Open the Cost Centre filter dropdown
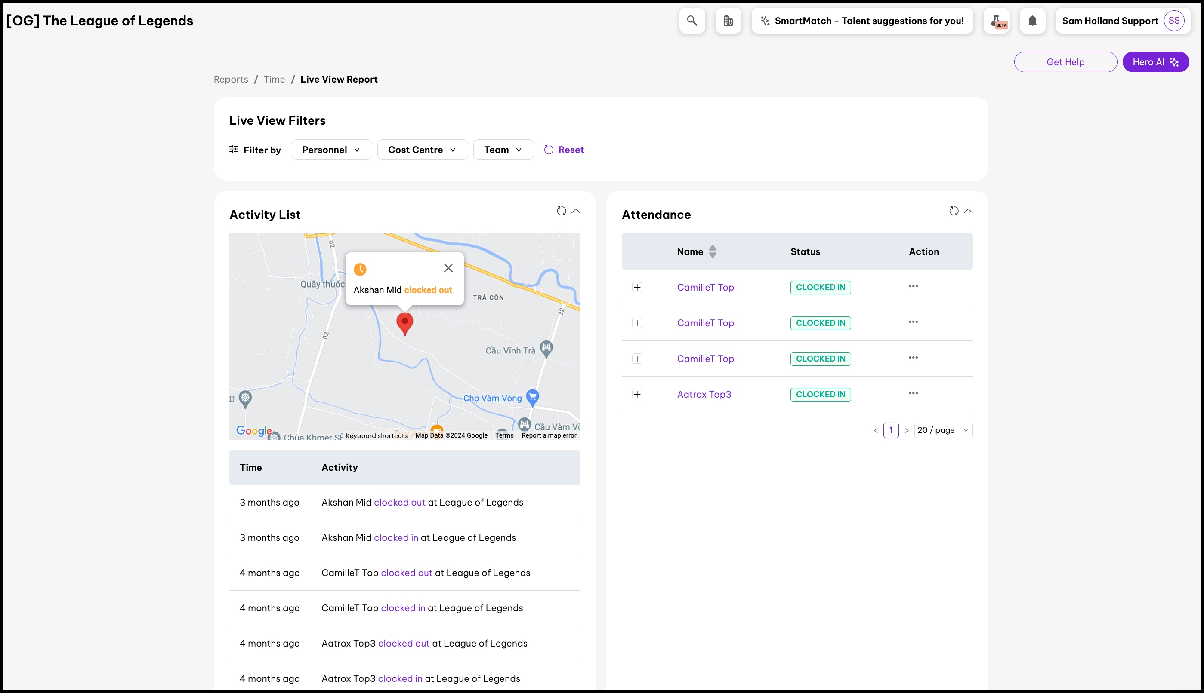1204x693 pixels. pos(422,150)
